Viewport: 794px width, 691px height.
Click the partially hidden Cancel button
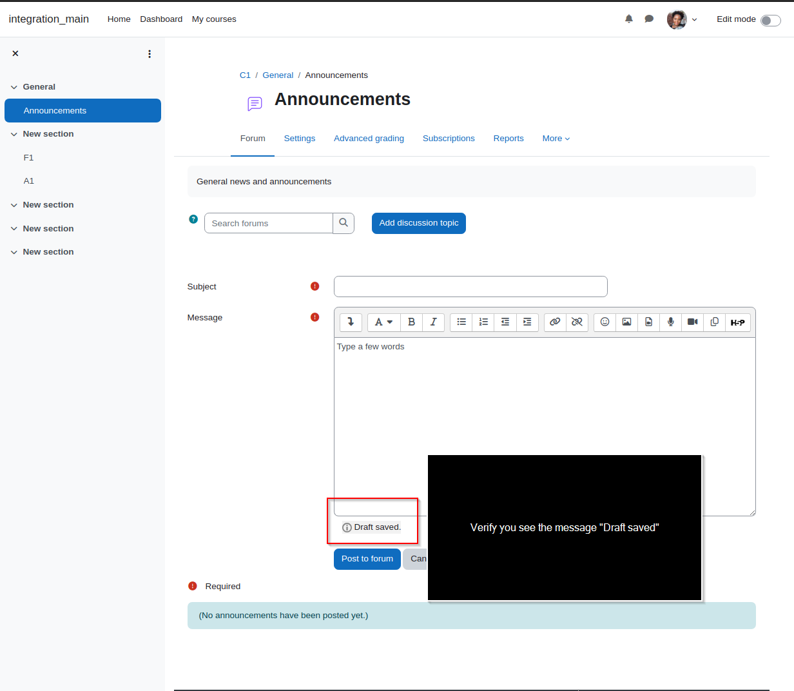pos(416,559)
